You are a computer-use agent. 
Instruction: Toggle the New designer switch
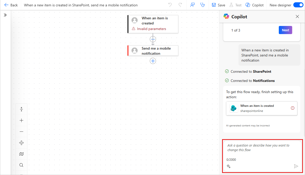(298, 5)
